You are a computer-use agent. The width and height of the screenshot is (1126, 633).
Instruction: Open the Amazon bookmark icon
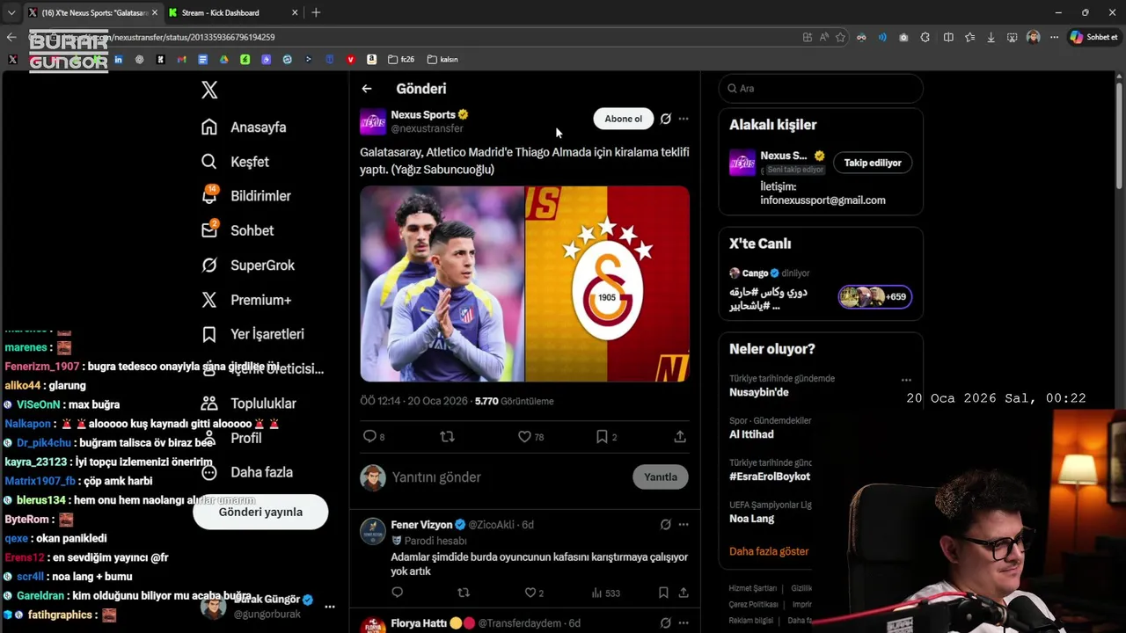(x=372, y=60)
